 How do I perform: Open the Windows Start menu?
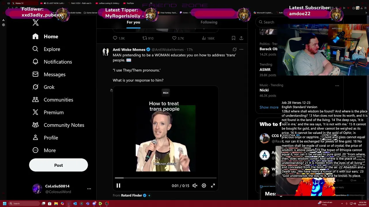(5, 204)
